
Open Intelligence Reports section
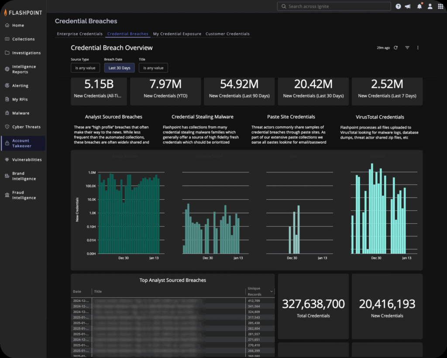click(23, 69)
